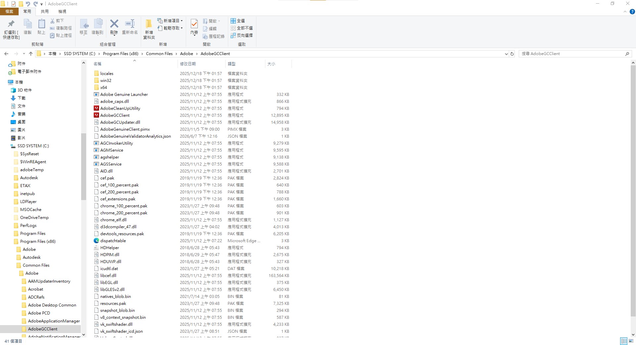The width and height of the screenshot is (636, 345).
Task: Click Program Files (x86) breadcrumb
Action: tap(121, 54)
